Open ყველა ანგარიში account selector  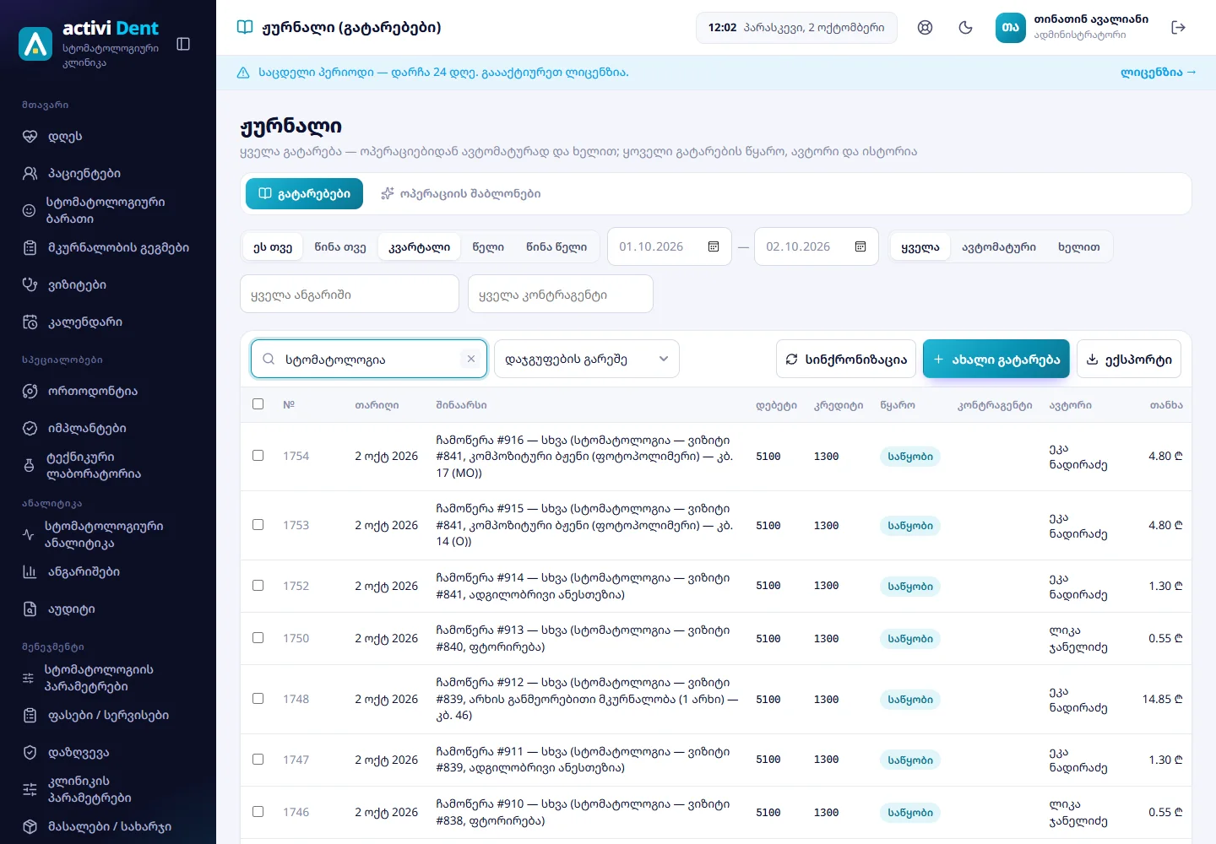(350, 295)
